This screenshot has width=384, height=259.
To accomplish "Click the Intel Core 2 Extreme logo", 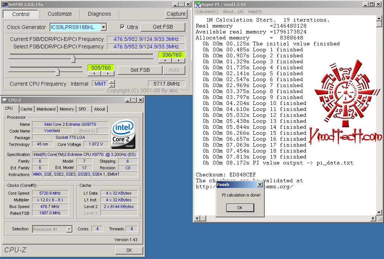I will coord(123,134).
